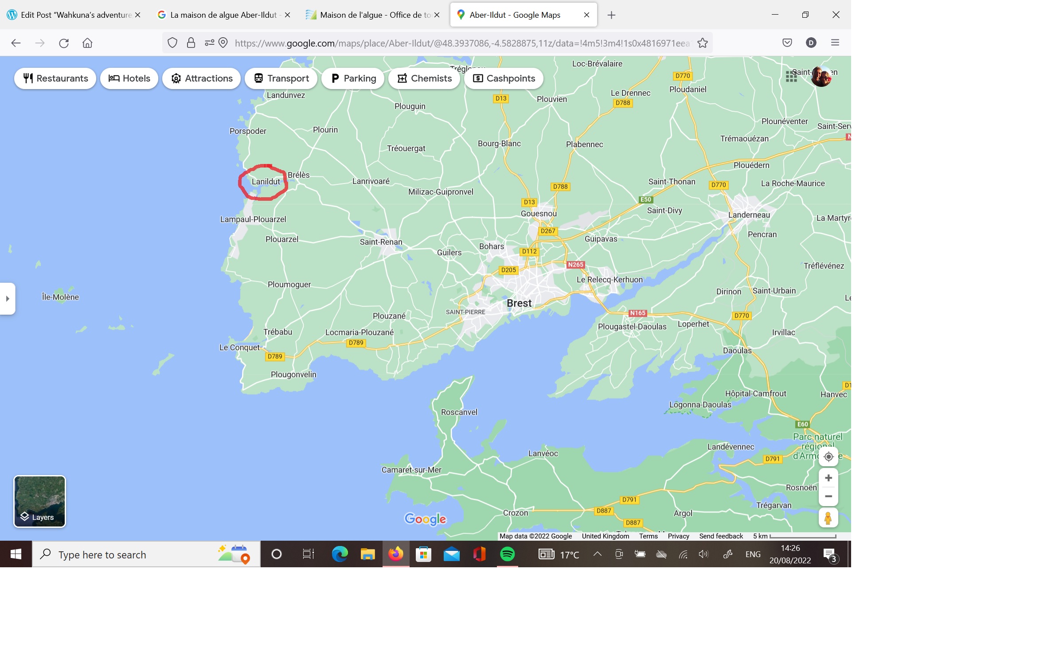This screenshot has height=663, width=1063.
Task: Bookmark this page with the star icon
Action: pyautogui.click(x=703, y=43)
